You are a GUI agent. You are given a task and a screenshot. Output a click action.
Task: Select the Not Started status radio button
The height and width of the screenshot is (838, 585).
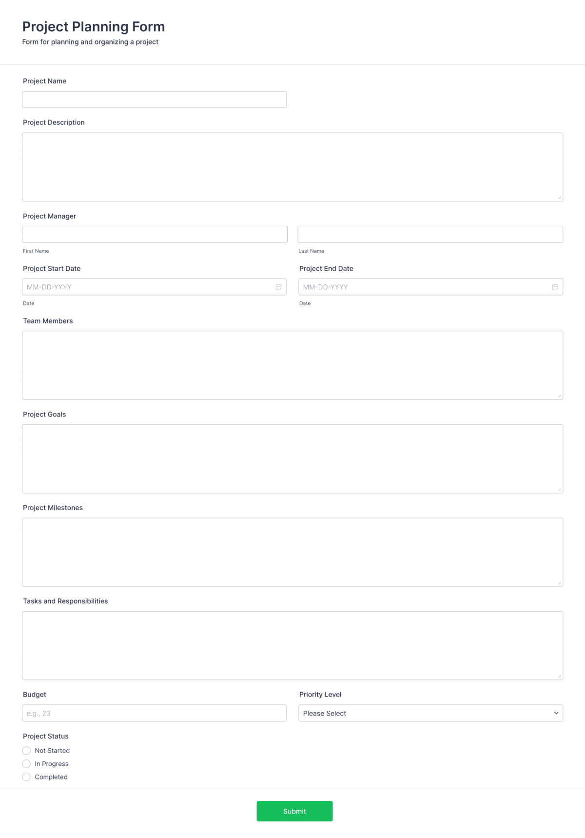(x=26, y=751)
